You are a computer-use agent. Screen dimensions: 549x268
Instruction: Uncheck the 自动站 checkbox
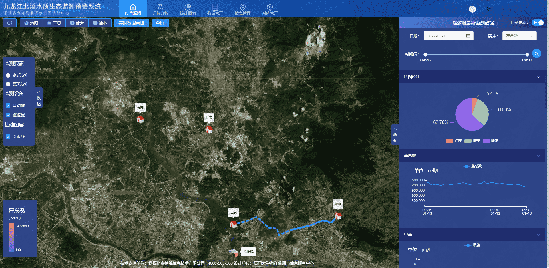pyautogui.click(x=8, y=105)
